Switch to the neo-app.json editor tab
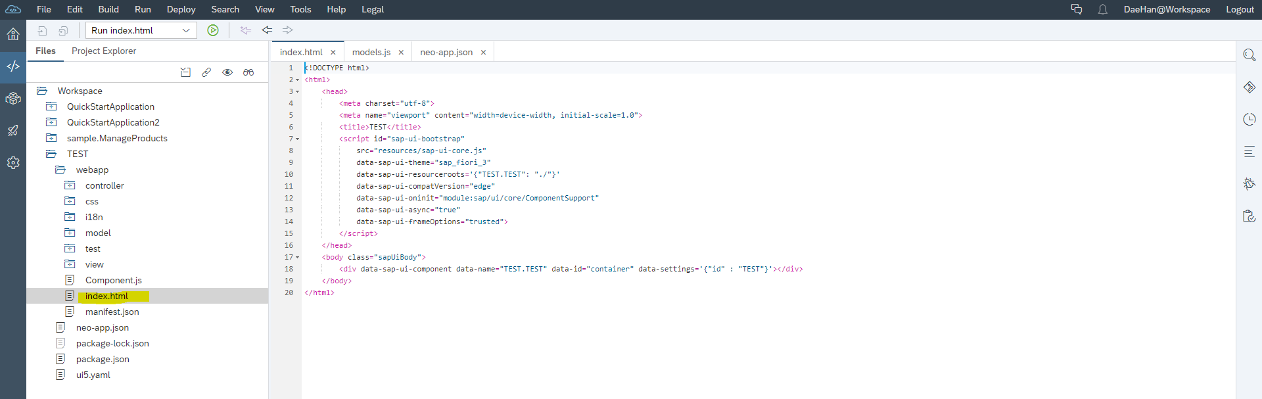1262x399 pixels. pos(446,52)
